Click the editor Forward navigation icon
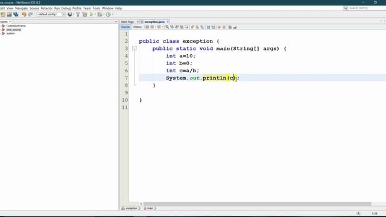The height and width of the screenshot is (217, 386). [x=159, y=27]
